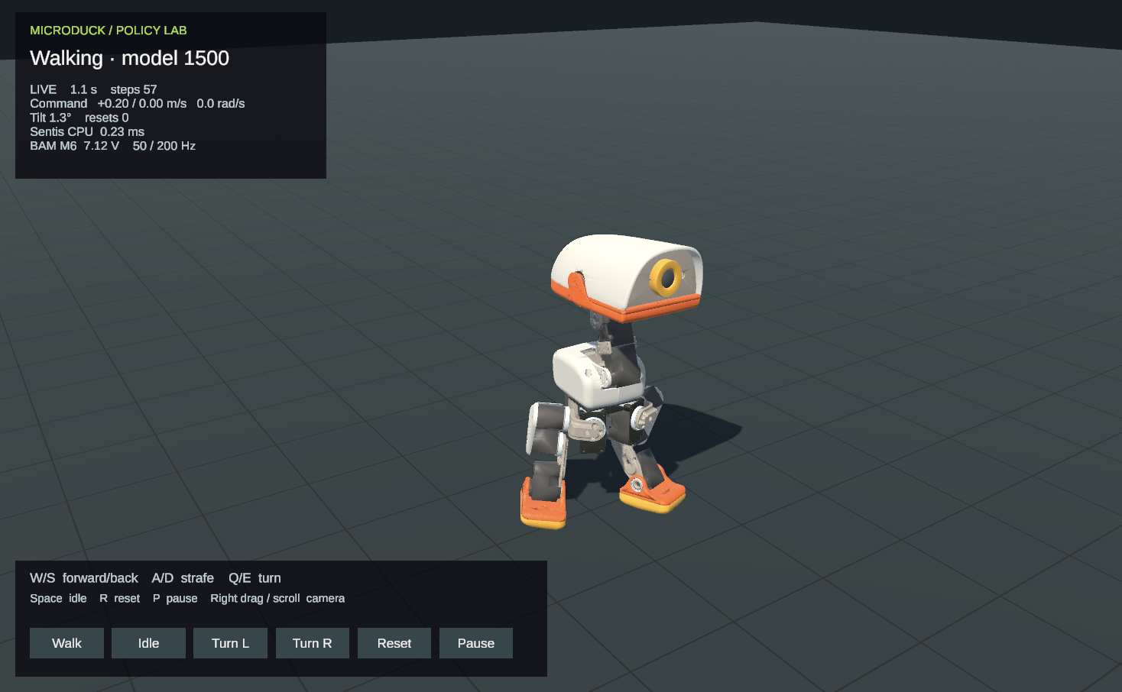Click the 'W/S forward/back' hint text
Screen dimensions: 1122x692
84,578
